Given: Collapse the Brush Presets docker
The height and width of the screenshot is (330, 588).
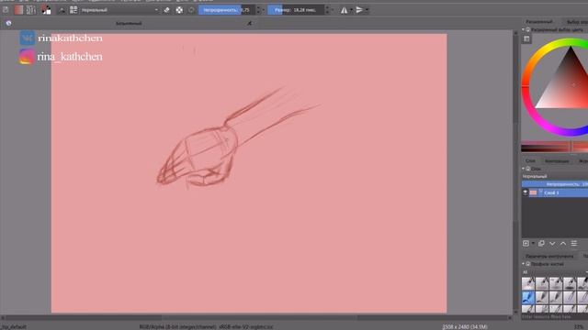Looking at the screenshot, I should click(523, 264).
